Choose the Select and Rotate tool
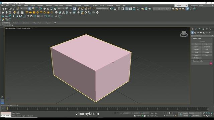The width and height of the screenshot is (214, 120). click(x=48, y=9)
